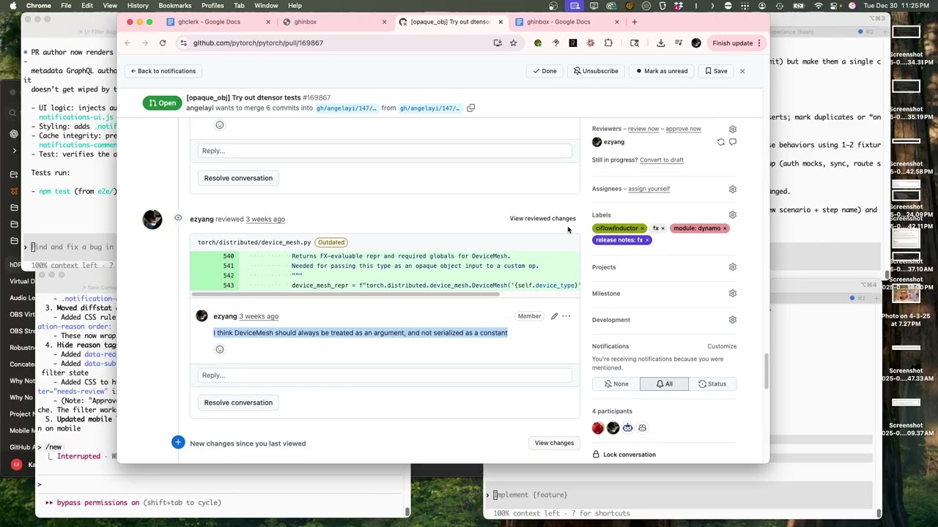Image resolution: width=938 pixels, height=527 pixels.
Task: Reload the GitHub pull request page
Action: coord(163,42)
